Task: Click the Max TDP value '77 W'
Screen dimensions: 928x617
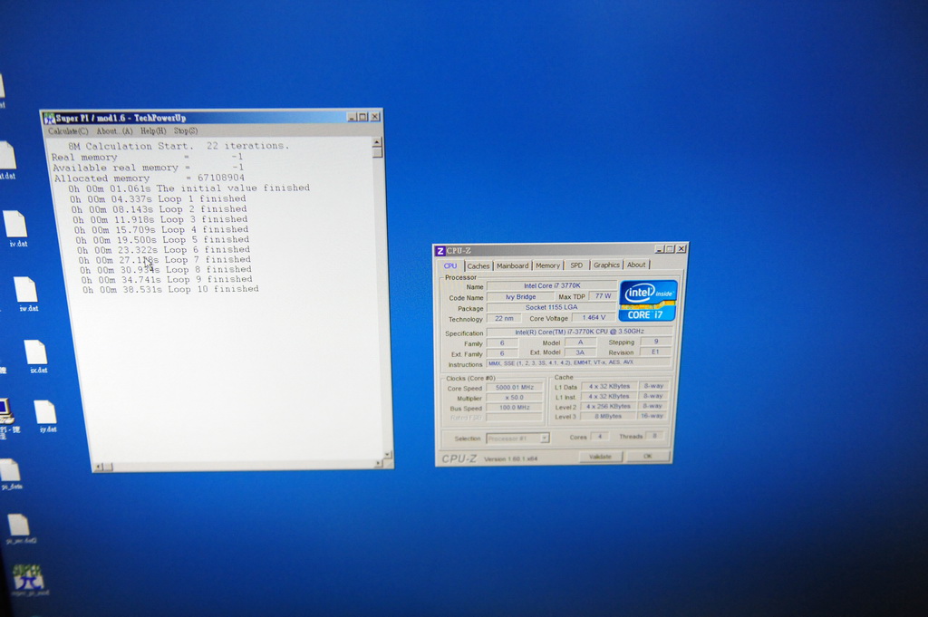Action: tap(603, 295)
